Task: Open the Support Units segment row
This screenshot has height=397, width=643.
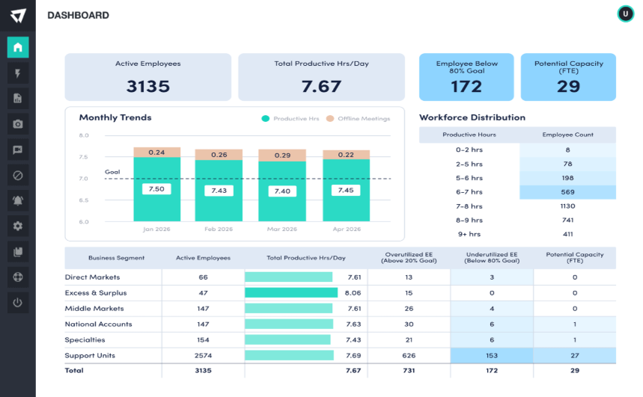Action: pyautogui.click(x=341, y=355)
